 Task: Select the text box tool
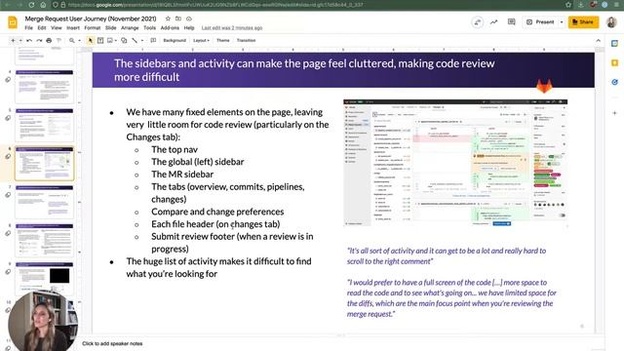click(100, 41)
